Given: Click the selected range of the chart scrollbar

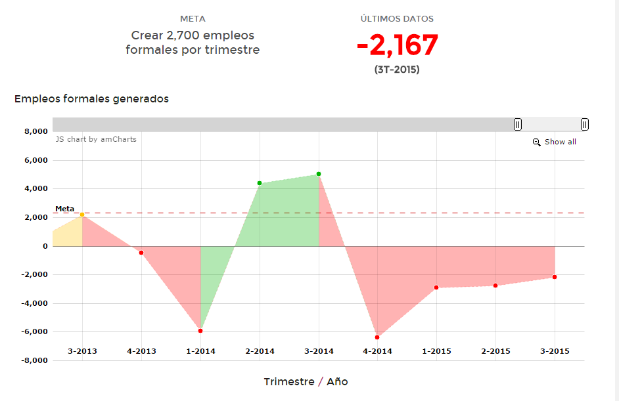Looking at the screenshot, I should point(551,125).
